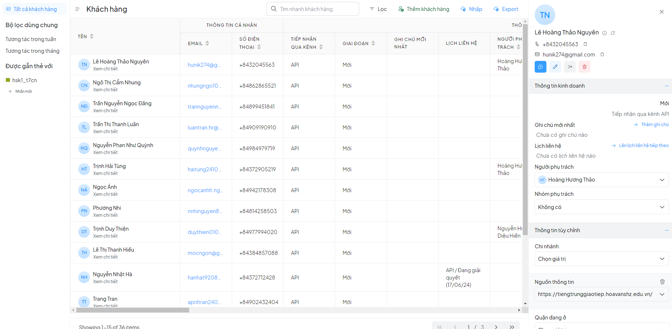Click the Thêm khách hàng button

point(424,9)
